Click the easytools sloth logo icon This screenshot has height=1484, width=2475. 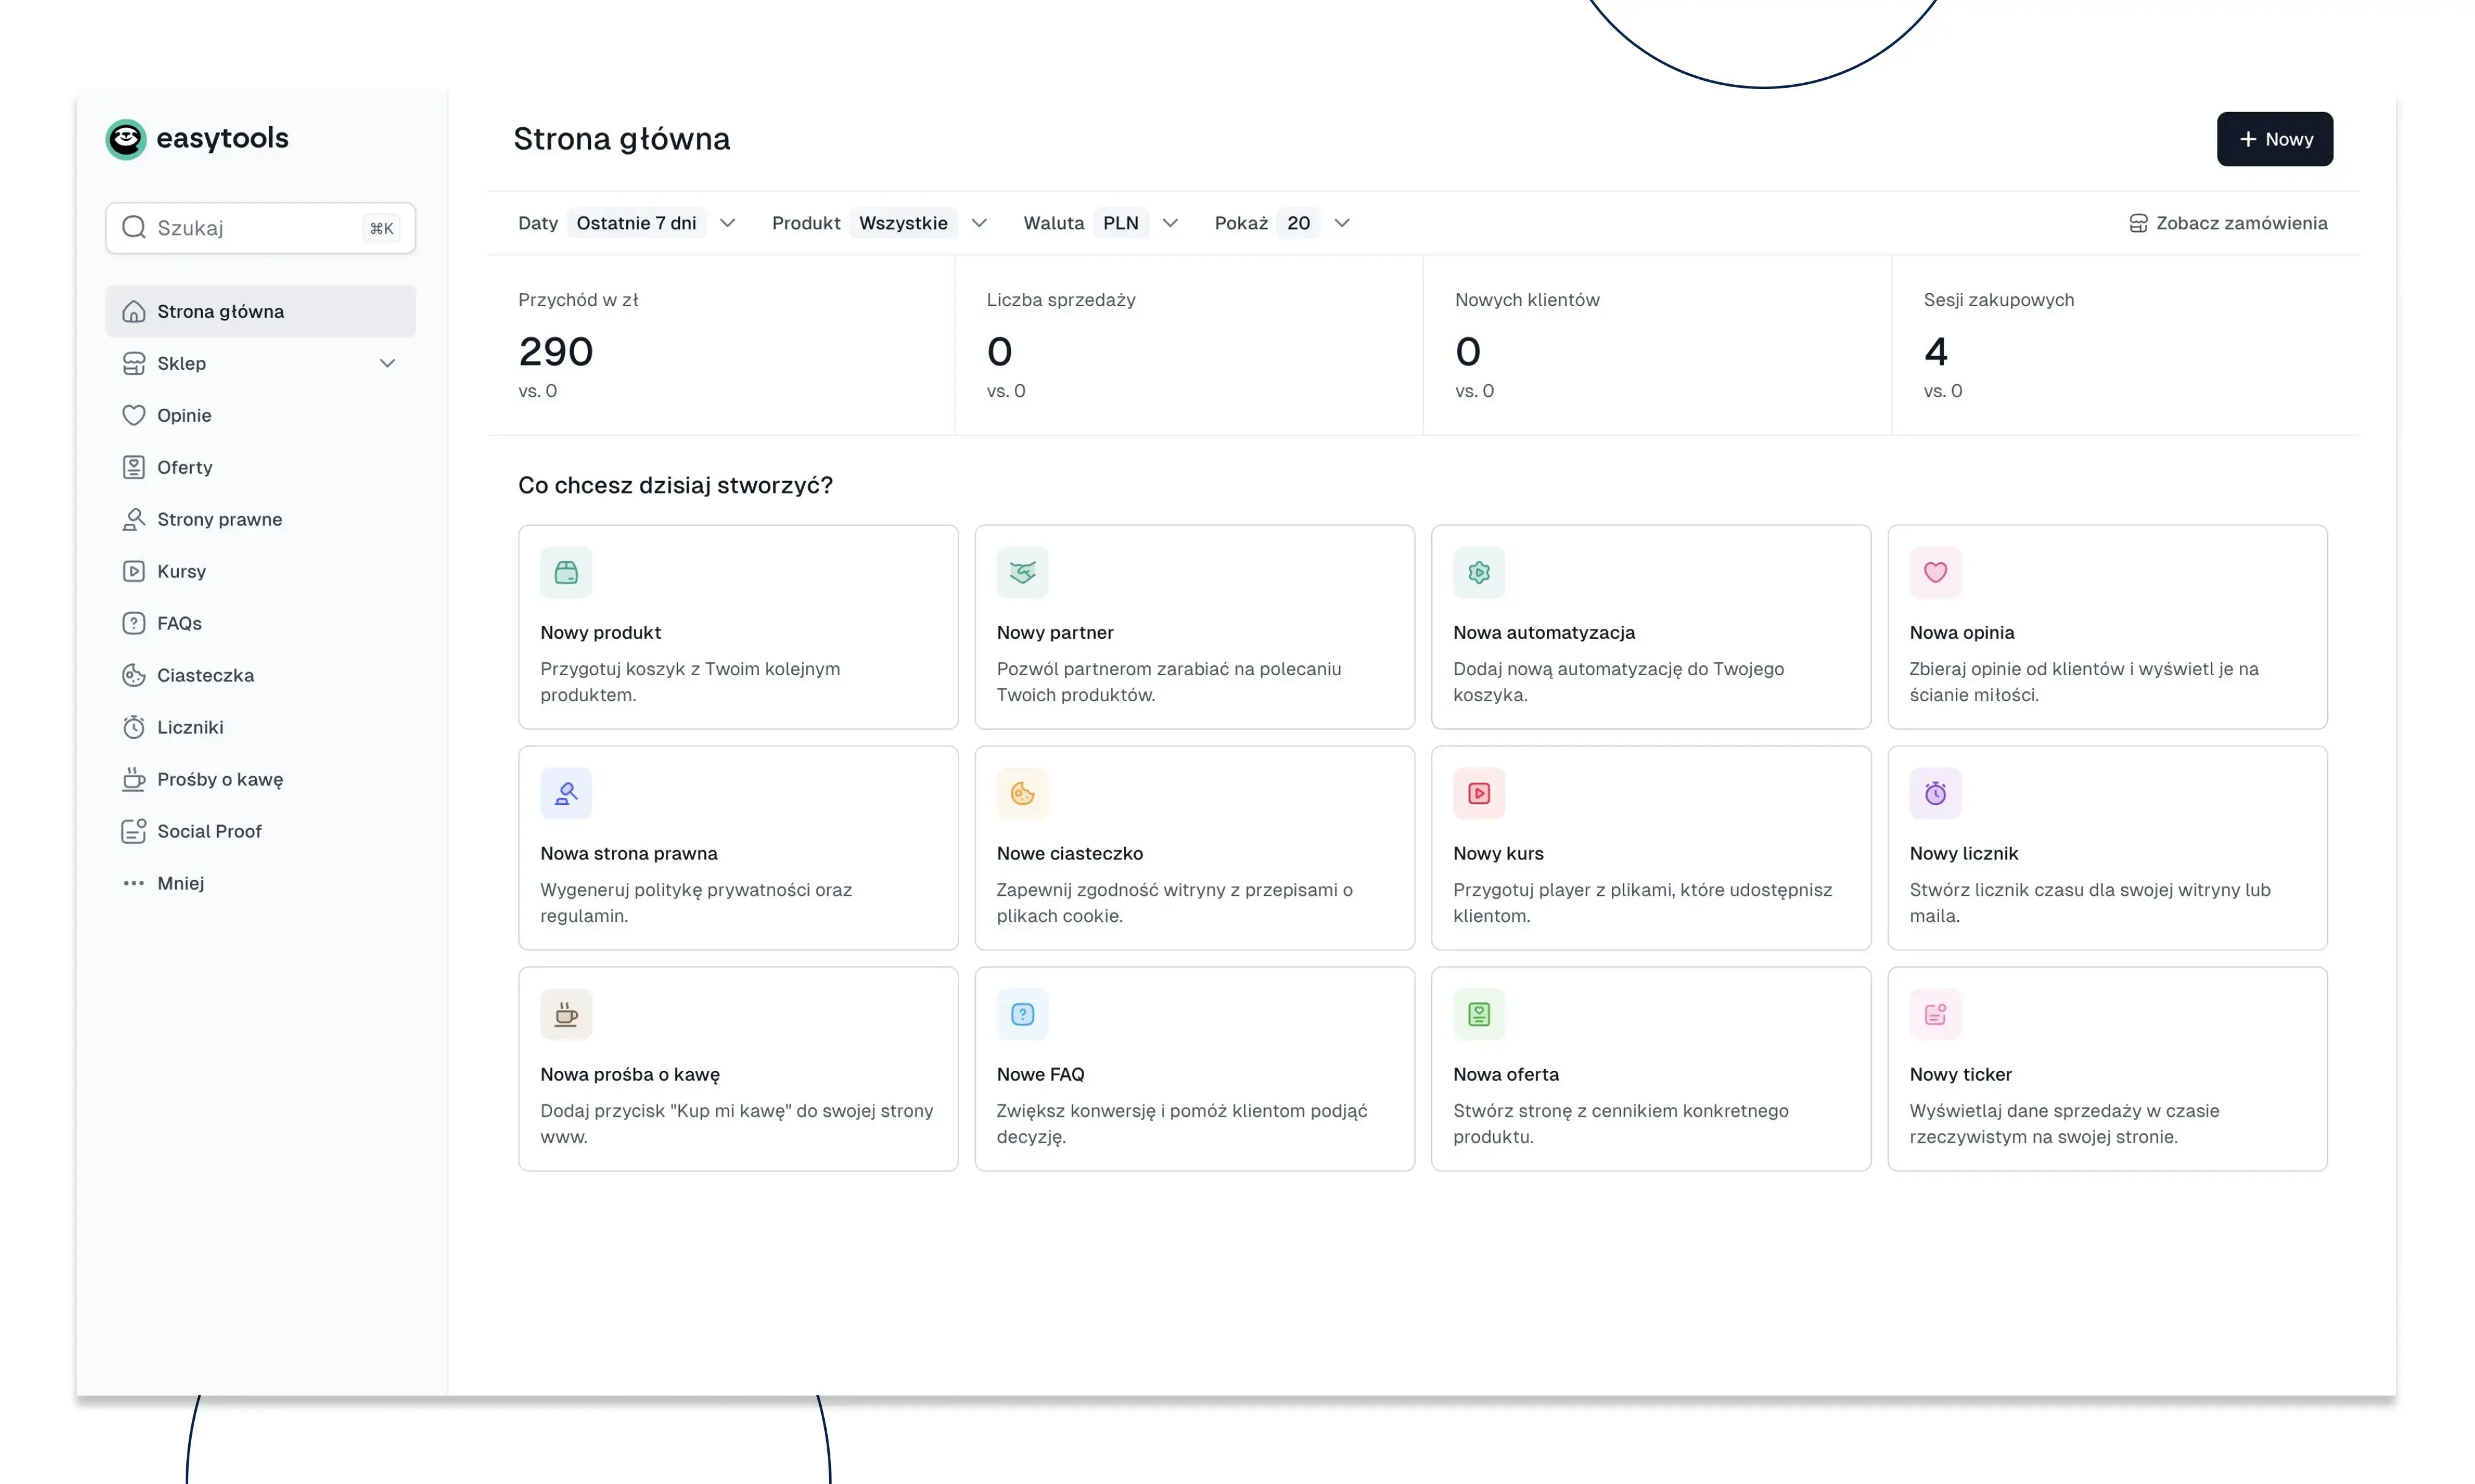(126, 139)
